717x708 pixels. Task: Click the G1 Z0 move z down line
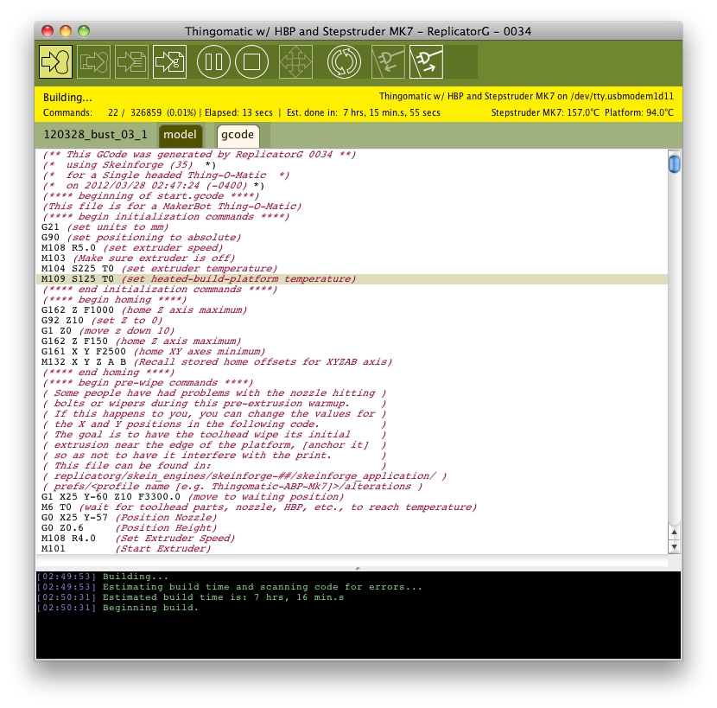pyautogui.click(x=107, y=331)
